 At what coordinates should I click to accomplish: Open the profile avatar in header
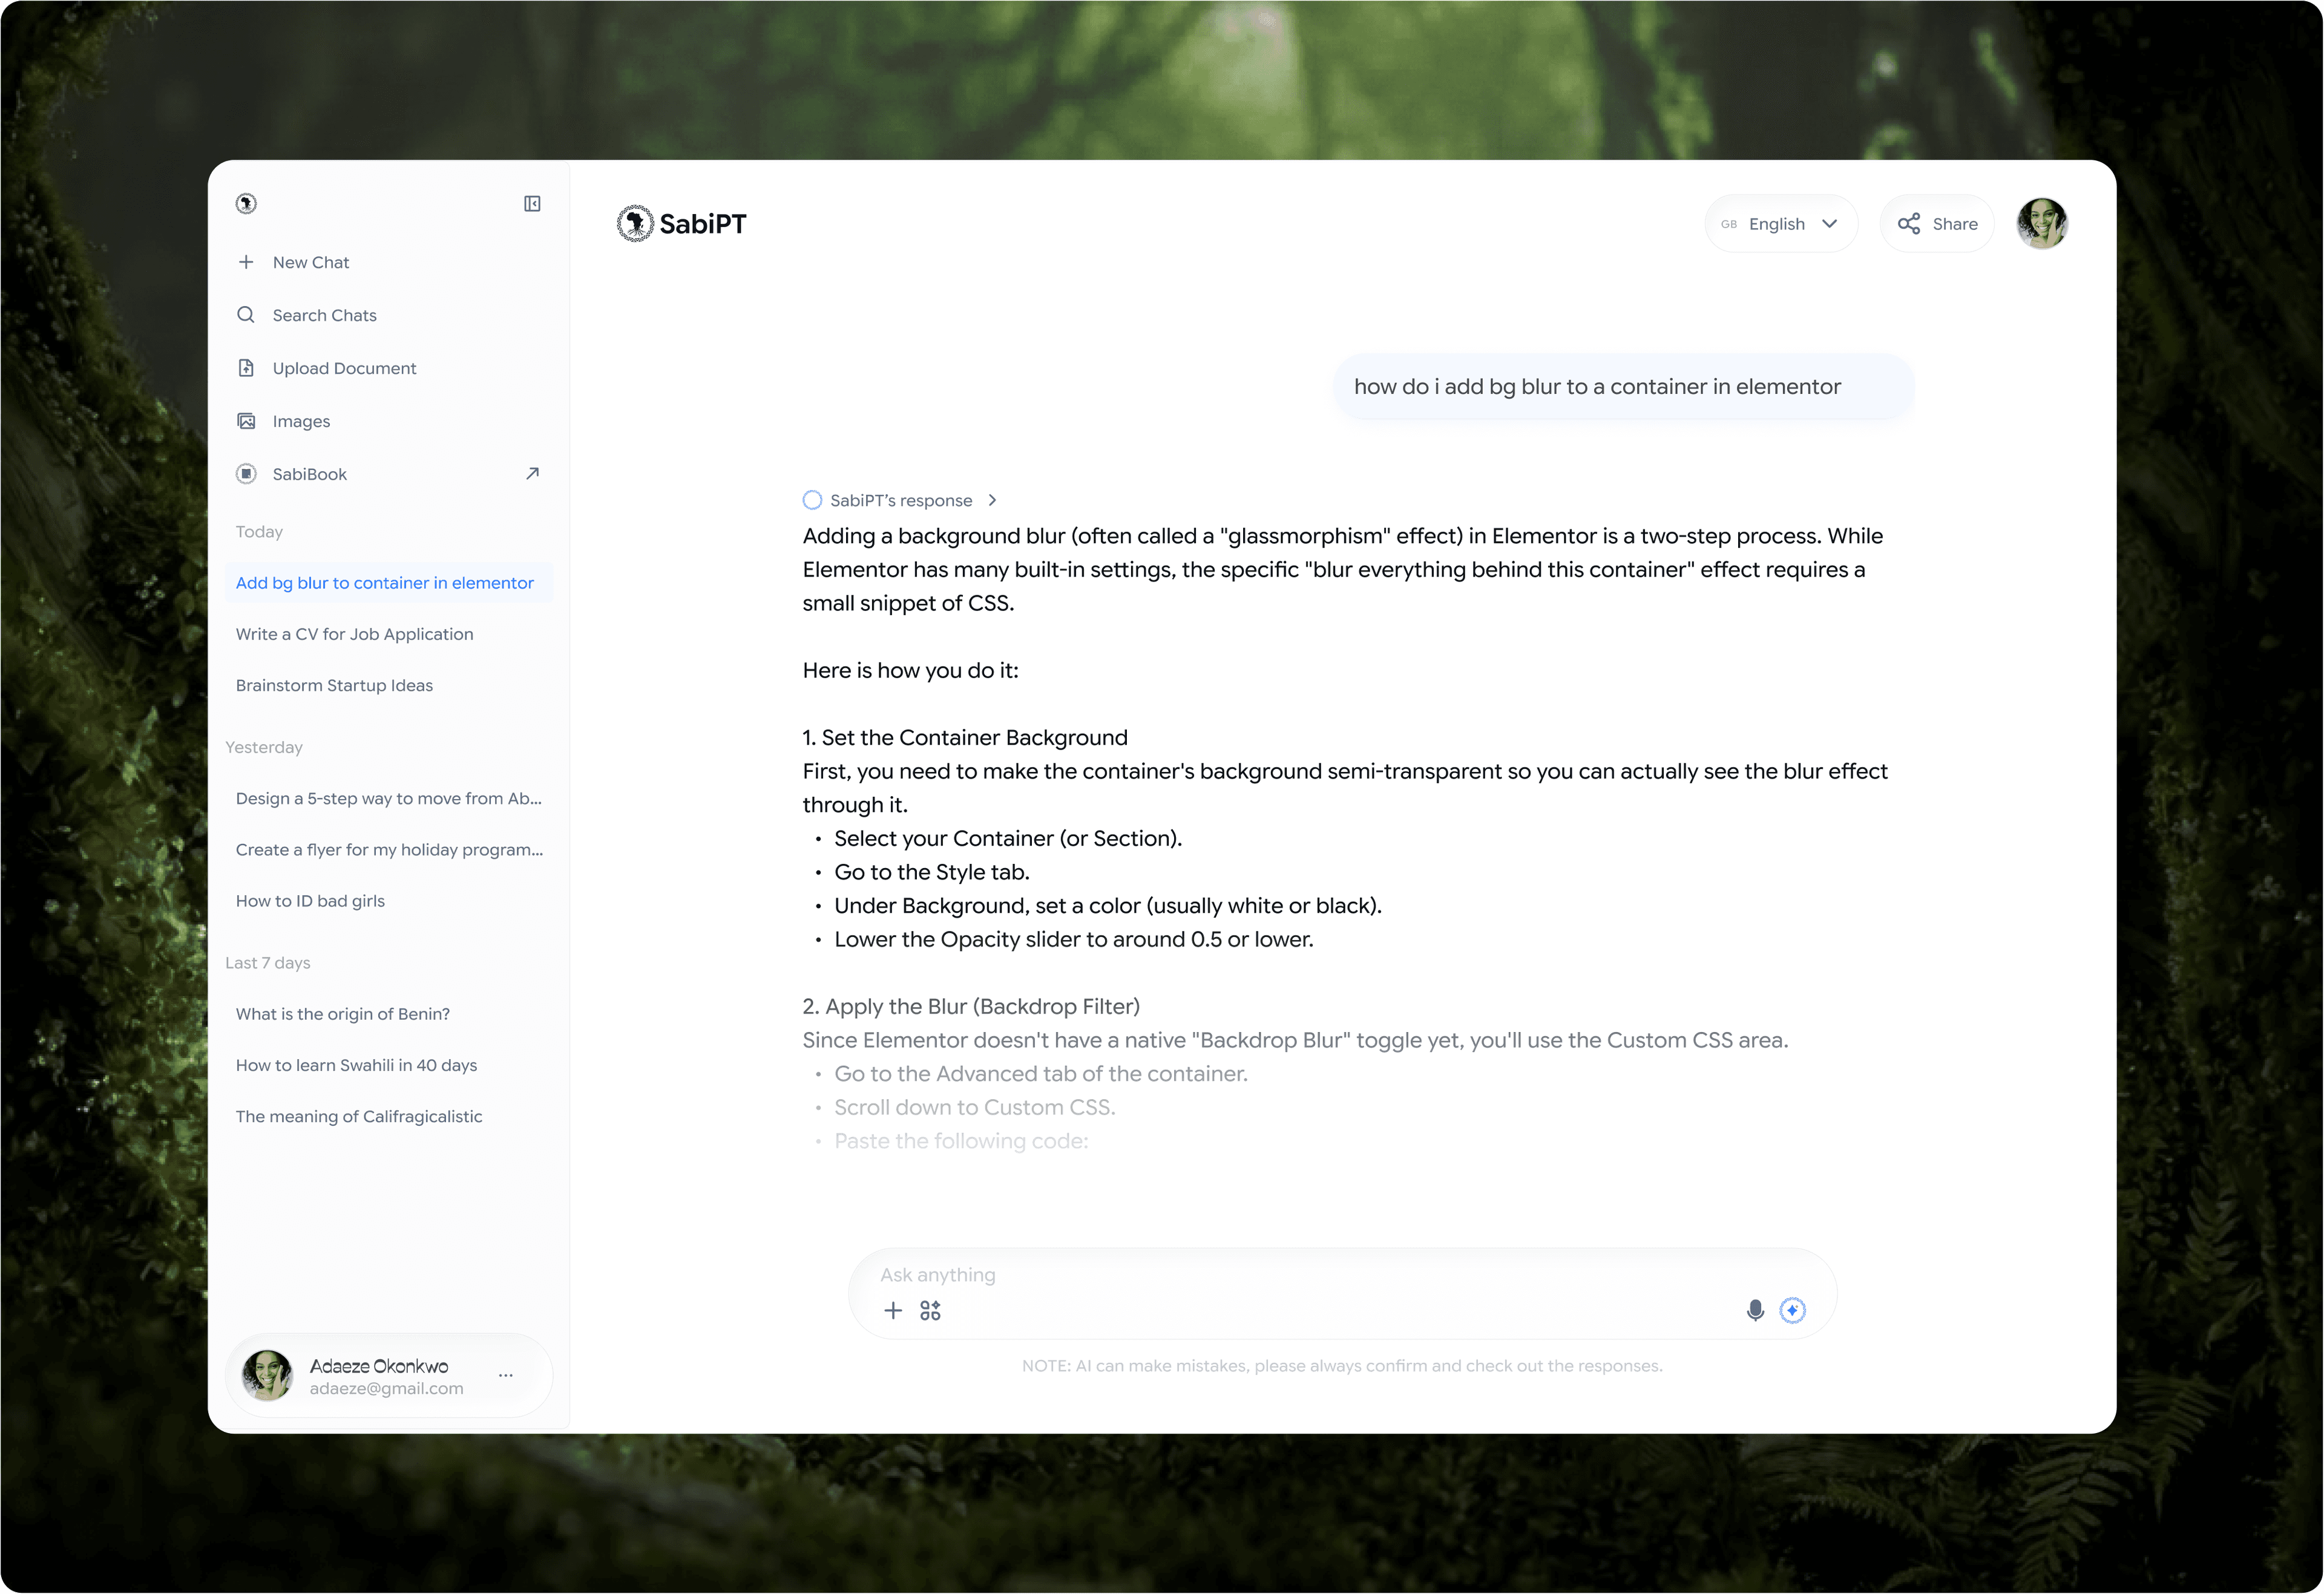click(2042, 224)
